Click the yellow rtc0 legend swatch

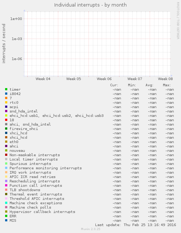pyautogui.click(x=6, y=102)
